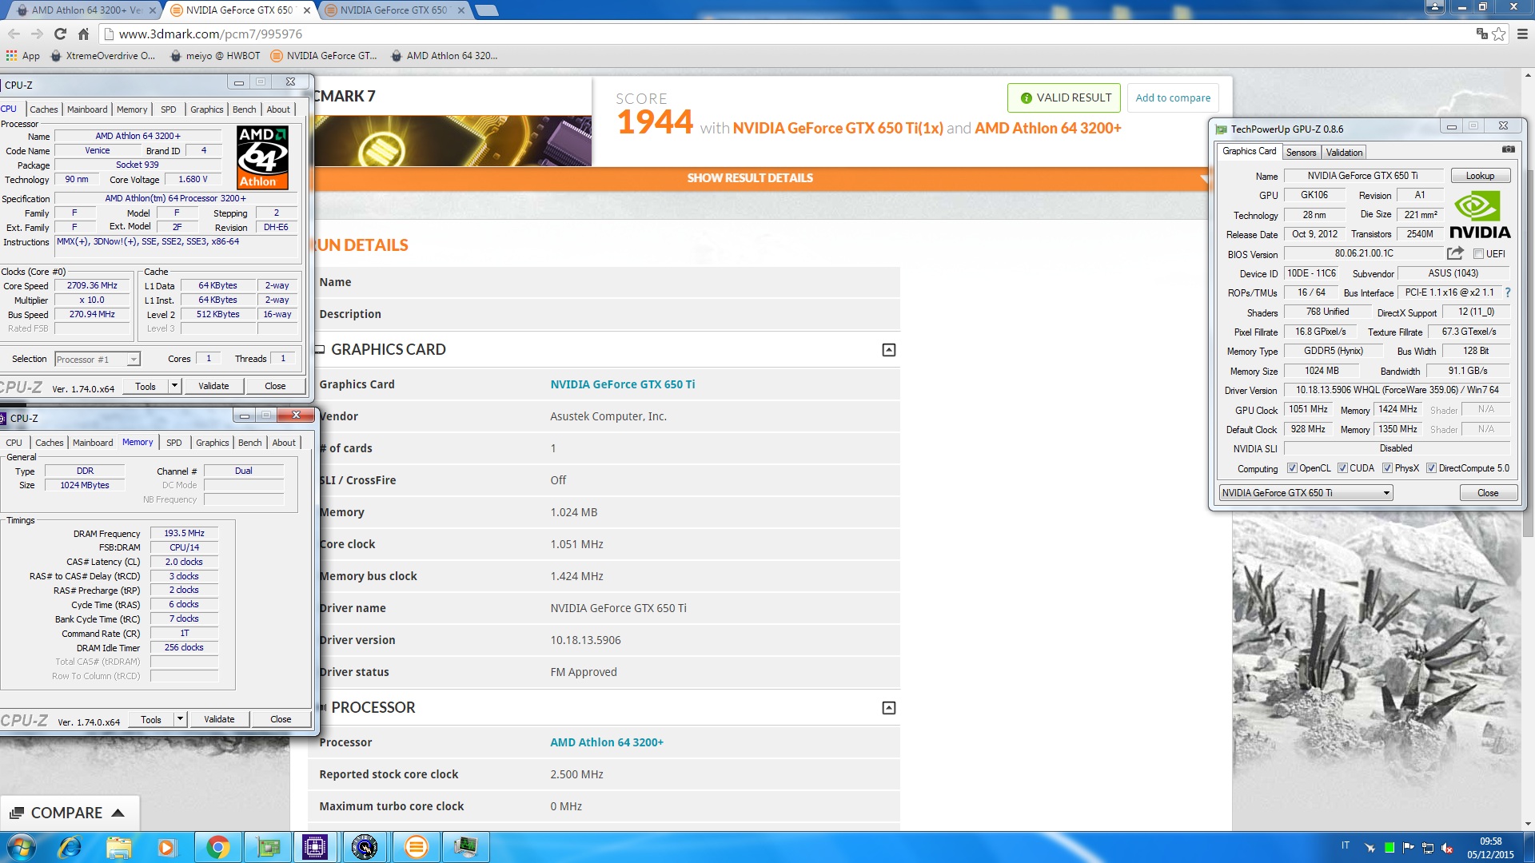Open Graphics tab in bottom CPU-Z window
This screenshot has height=863, width=1535.
click(x=213, y=443)
